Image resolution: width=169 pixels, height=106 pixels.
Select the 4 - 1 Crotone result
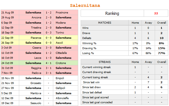49,63
